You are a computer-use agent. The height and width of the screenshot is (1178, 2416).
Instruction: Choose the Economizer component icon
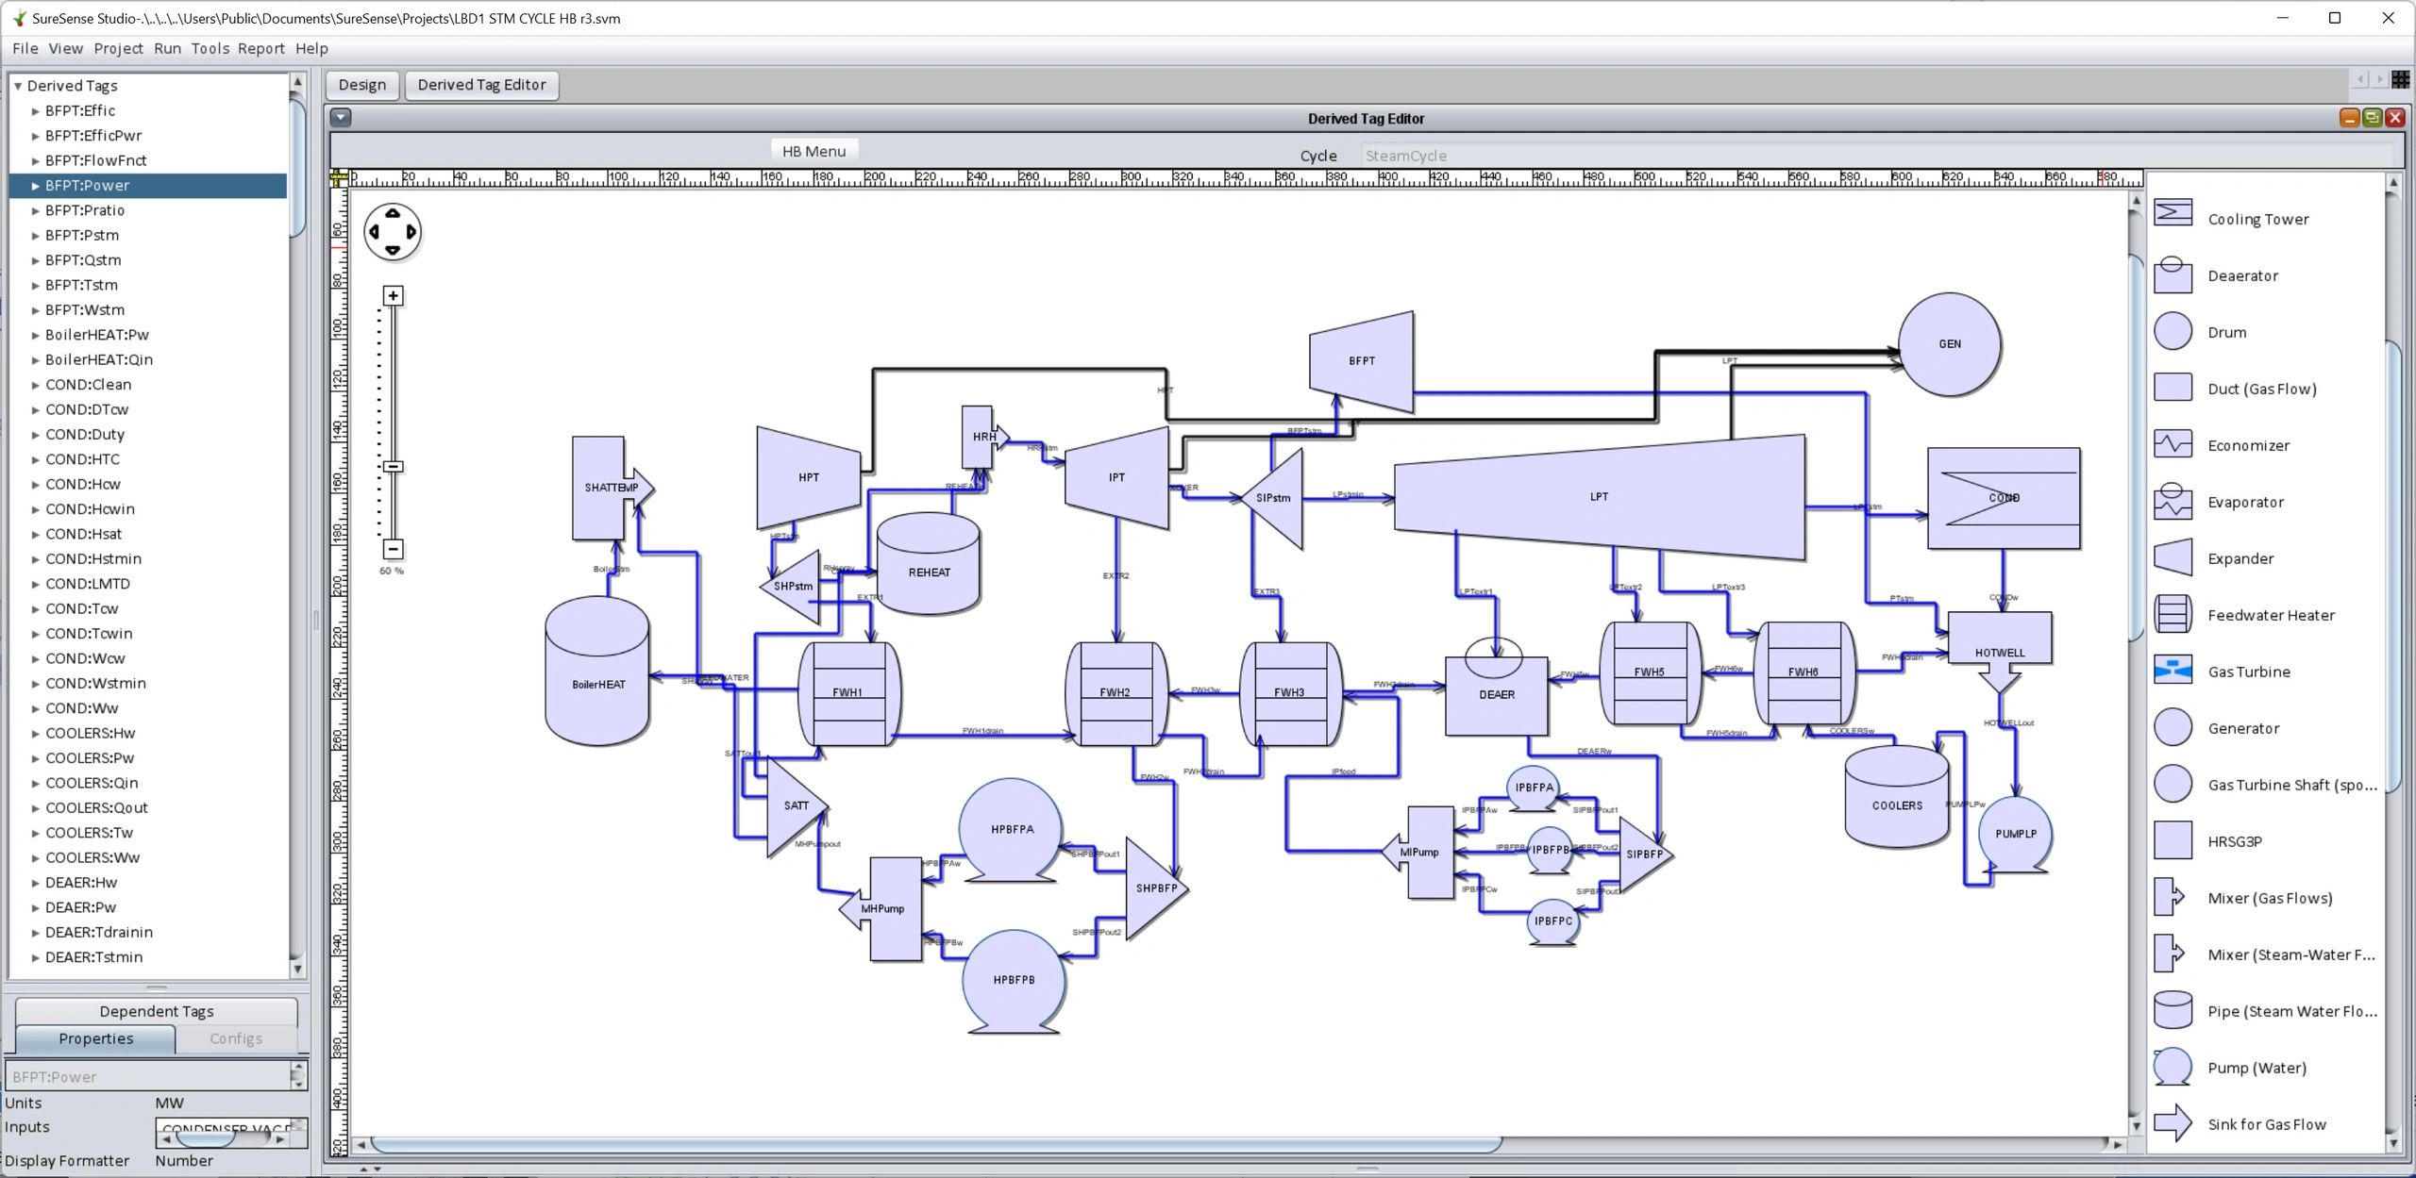tap(2173, 444)
